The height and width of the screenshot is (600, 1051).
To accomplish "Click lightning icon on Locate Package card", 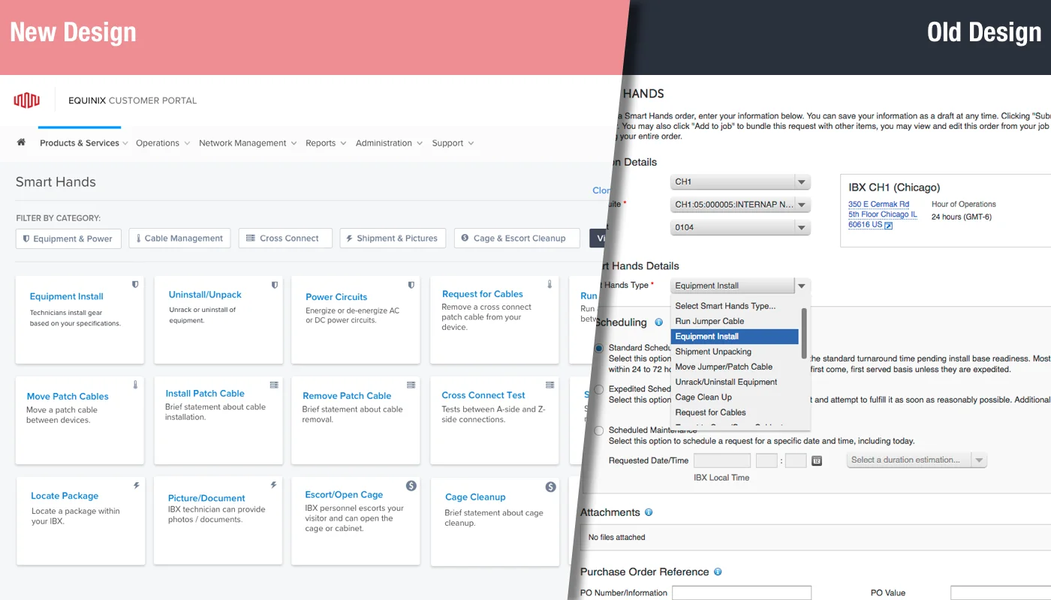I will [x=136, y=485].
